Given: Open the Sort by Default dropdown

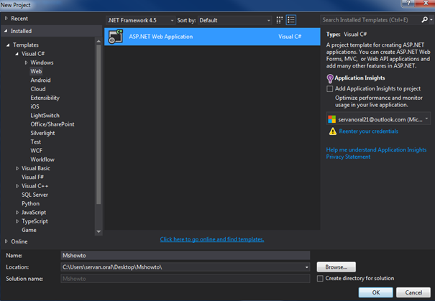Looking at the screenshot, I should 234,20.
